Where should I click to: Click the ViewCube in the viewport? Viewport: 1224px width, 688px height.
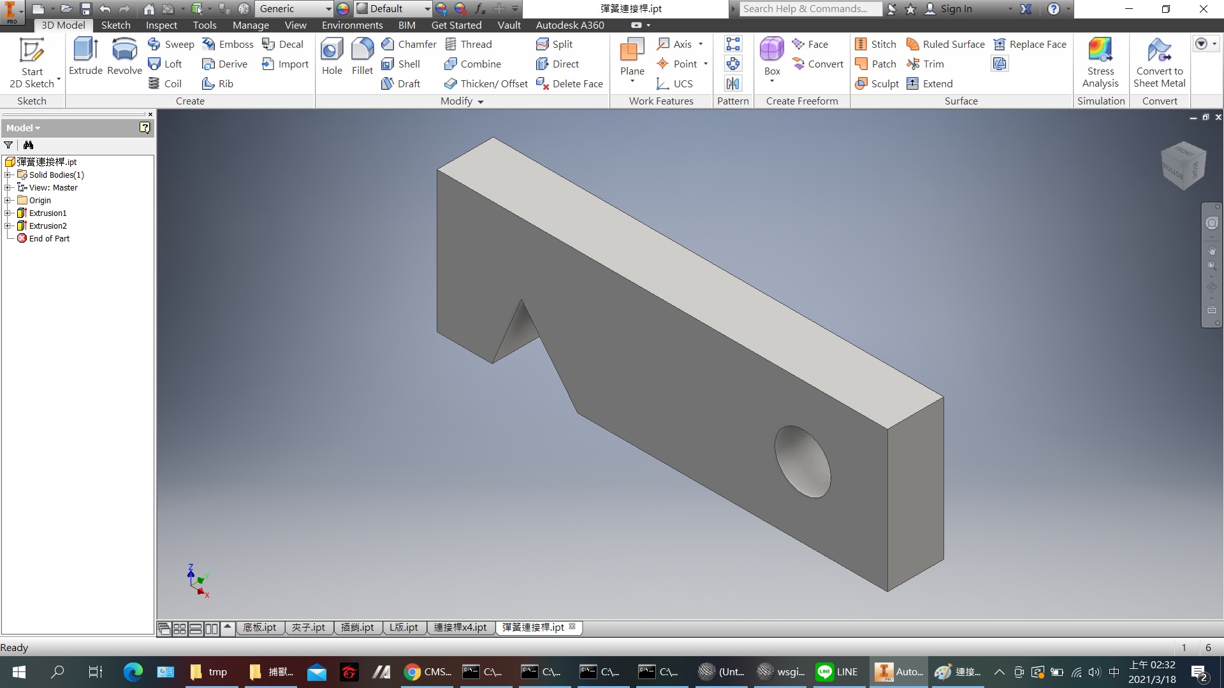1183,166
